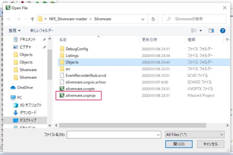Open the file name history dropdown arrow
This screenshot has width=233, height=155.
point(158,134)
